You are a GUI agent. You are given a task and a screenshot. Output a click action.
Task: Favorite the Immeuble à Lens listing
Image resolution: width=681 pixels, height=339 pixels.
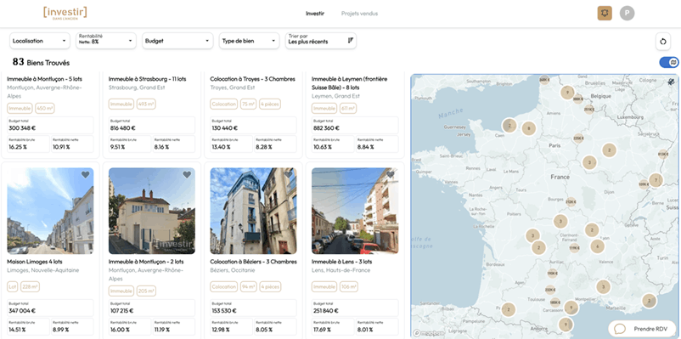coord(390,175)
